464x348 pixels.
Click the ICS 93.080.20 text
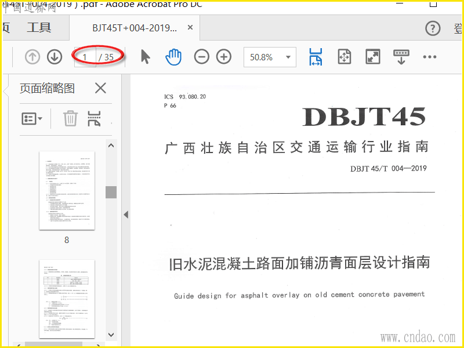tap(185, 97)
